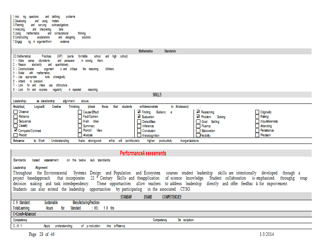Uncheck the Reasoning checkbox
The height and width of the screenshot is (245, 318).
point(198,112)
